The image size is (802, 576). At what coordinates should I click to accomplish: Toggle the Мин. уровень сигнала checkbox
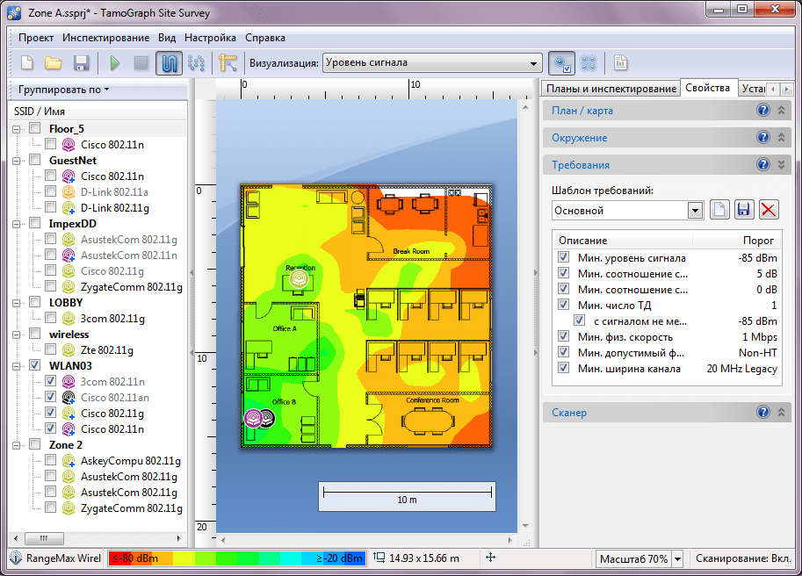click(563, 257)
